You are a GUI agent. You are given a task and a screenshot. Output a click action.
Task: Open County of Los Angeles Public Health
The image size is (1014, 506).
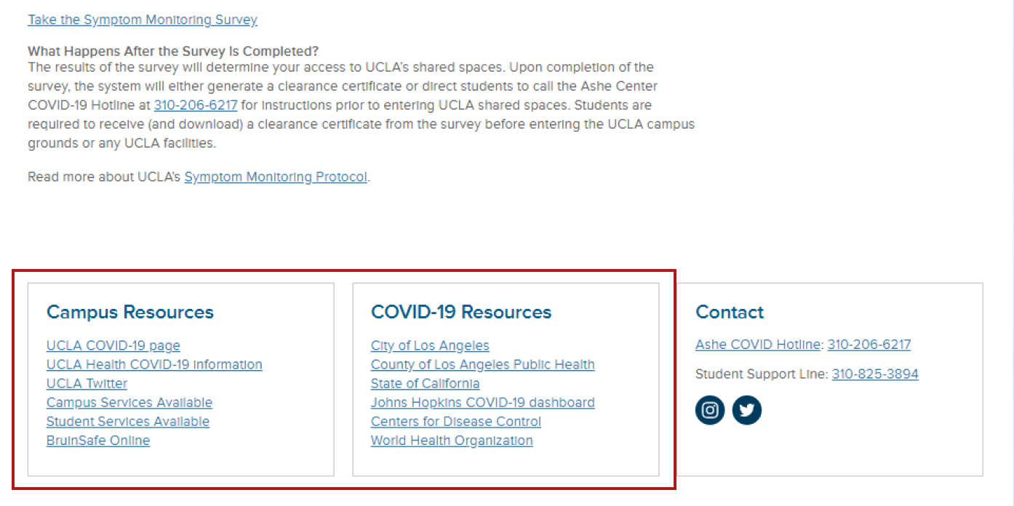483,364
